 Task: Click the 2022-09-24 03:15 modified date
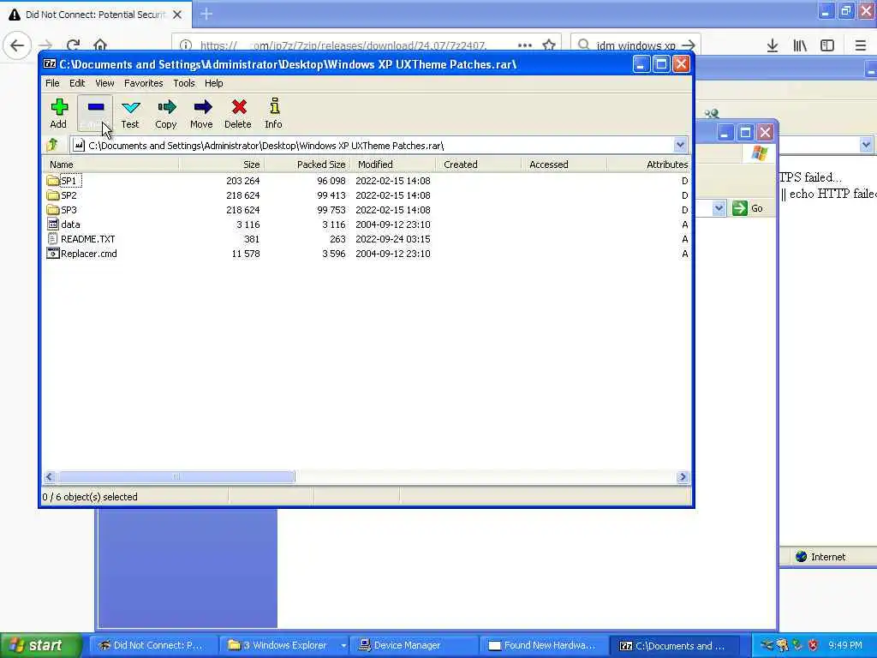pos(393,239)
